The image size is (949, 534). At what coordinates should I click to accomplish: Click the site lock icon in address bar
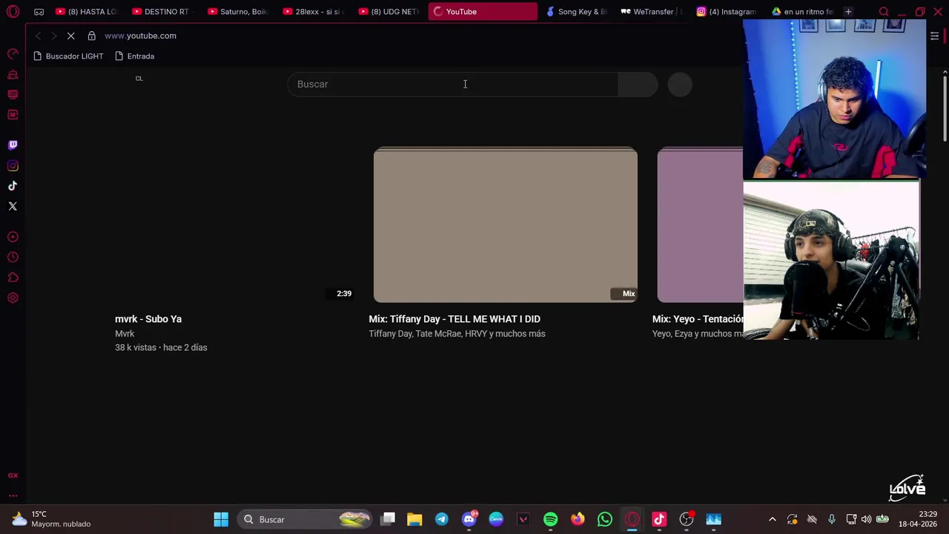click(x=91, y=36)
